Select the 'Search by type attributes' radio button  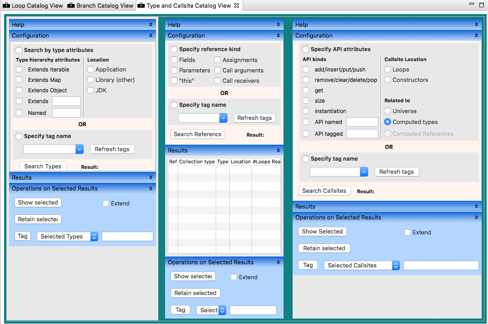pyautogui.click(x=19, y=50)
